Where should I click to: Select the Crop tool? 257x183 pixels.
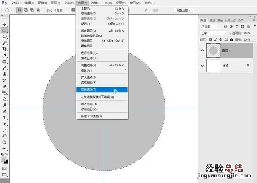click(4, 49)
